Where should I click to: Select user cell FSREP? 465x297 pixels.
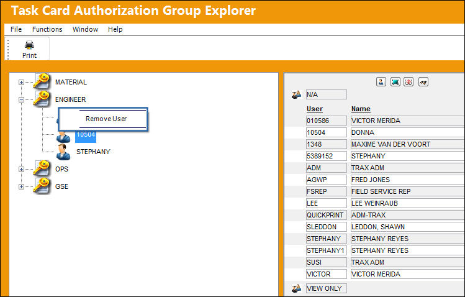coord(326,191)
